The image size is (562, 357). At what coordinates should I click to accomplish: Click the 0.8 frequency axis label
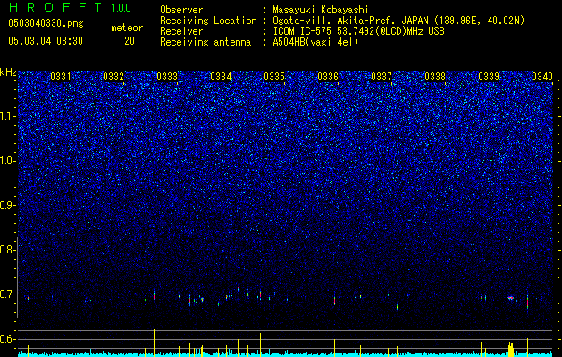pos(7,250)
